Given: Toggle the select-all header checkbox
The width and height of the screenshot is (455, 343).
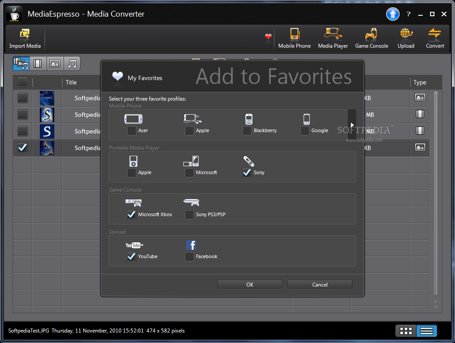Looking at the screenshot, I should click(23, 82).
